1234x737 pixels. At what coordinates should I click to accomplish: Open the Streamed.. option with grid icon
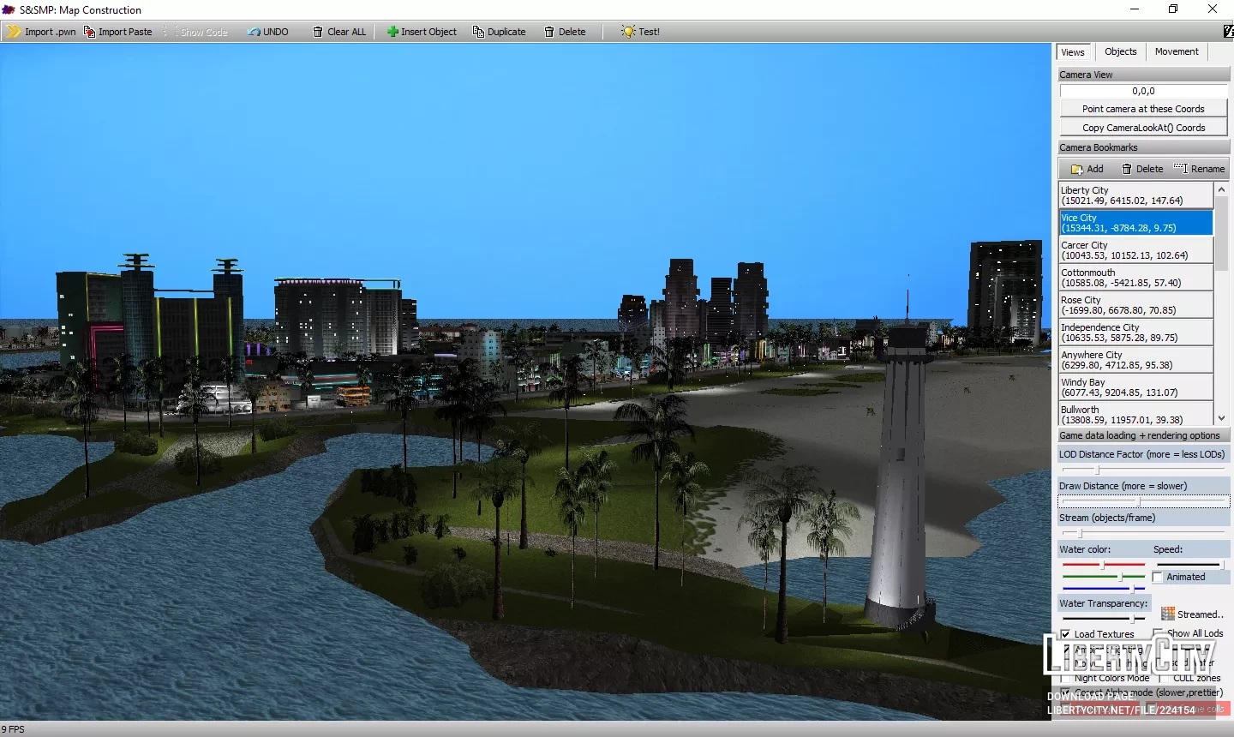tap(1192, 614)
